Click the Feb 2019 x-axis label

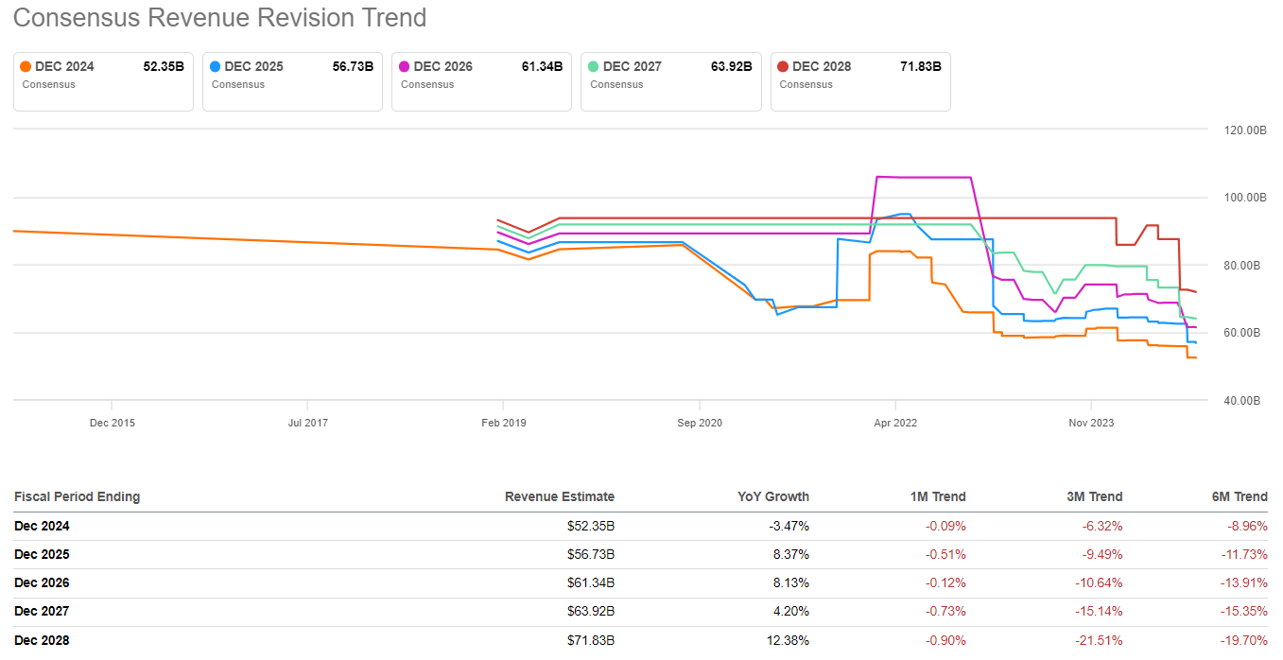[x=503, y=423]
